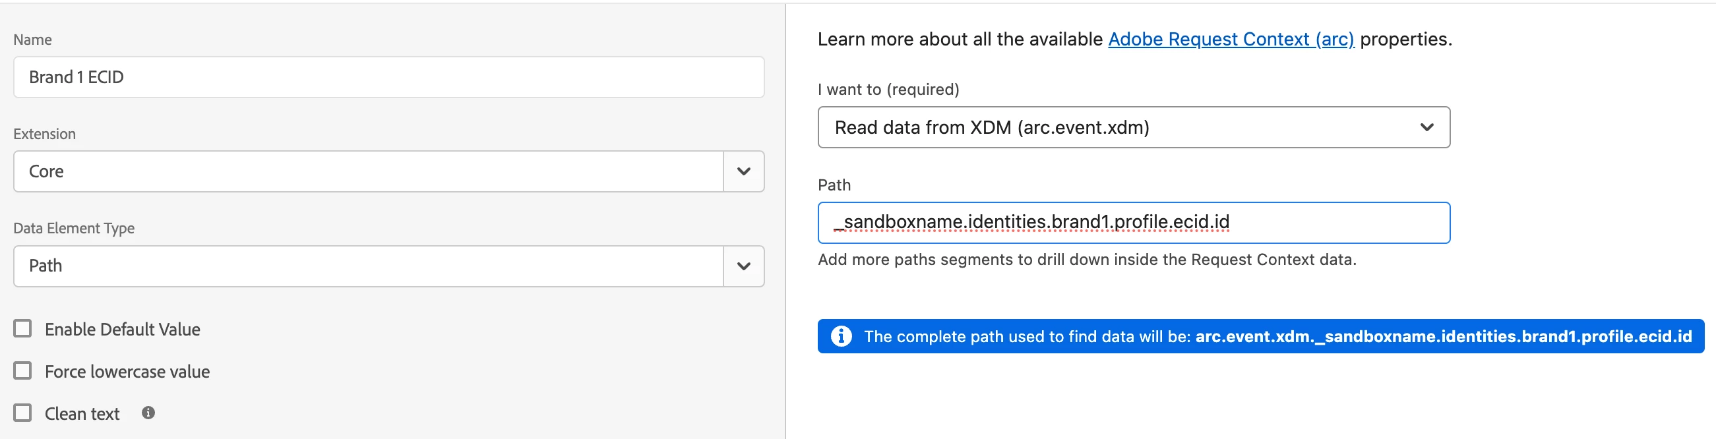Click the Name field containing Brand 1 ECID
This screenshot has width=1716, height=439.
tap(388, 77)
